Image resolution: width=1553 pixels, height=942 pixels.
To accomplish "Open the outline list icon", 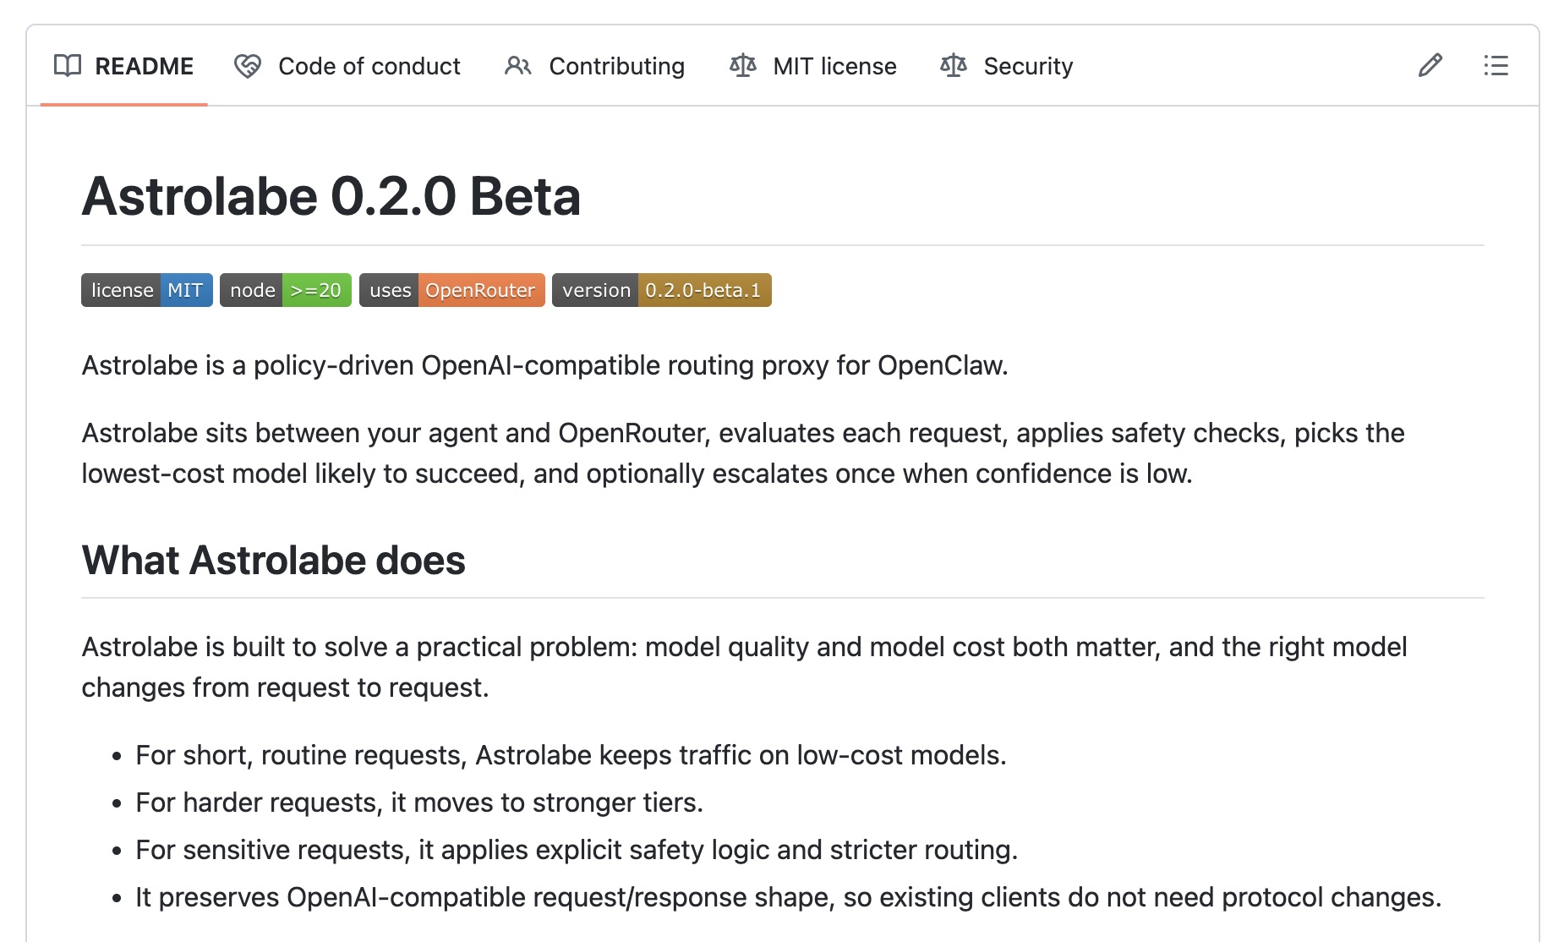I will click(x=1496, y=66).
